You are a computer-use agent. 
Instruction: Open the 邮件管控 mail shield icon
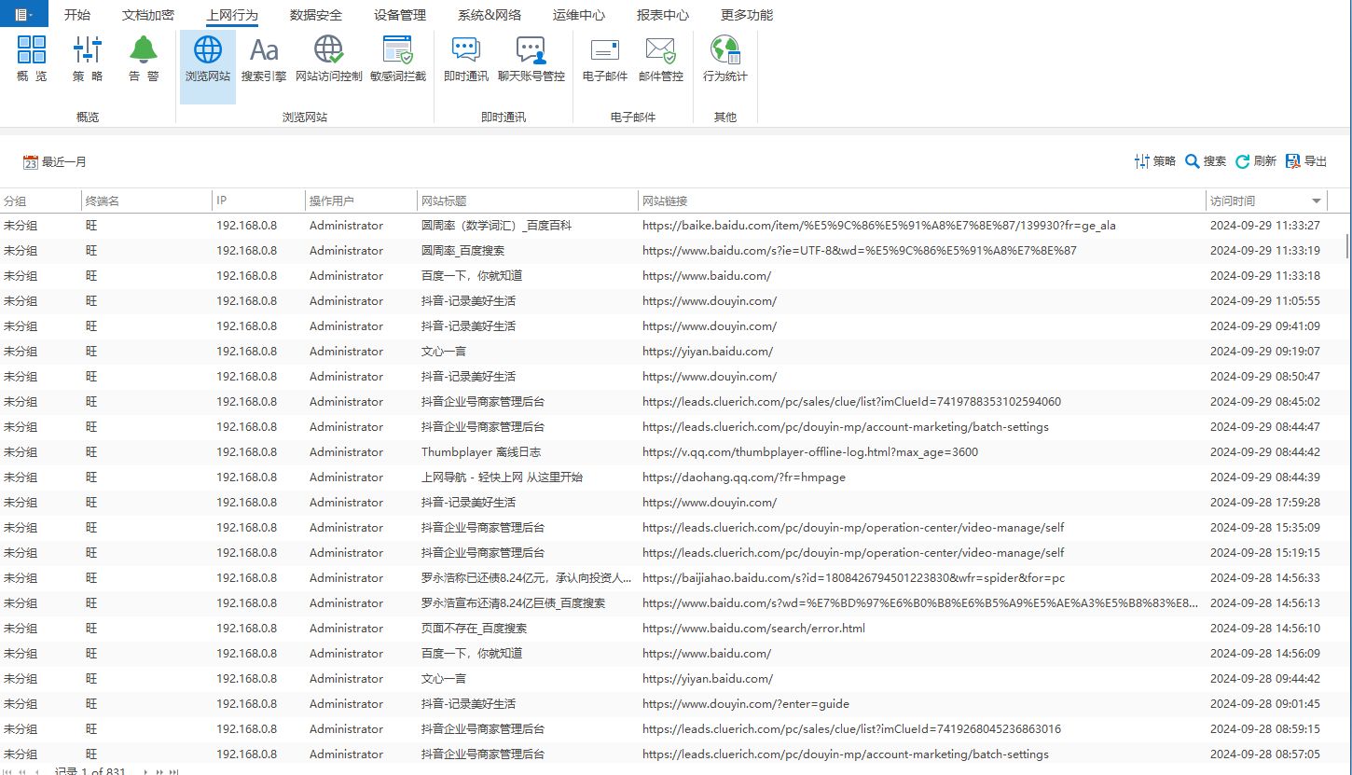point(660,58)
